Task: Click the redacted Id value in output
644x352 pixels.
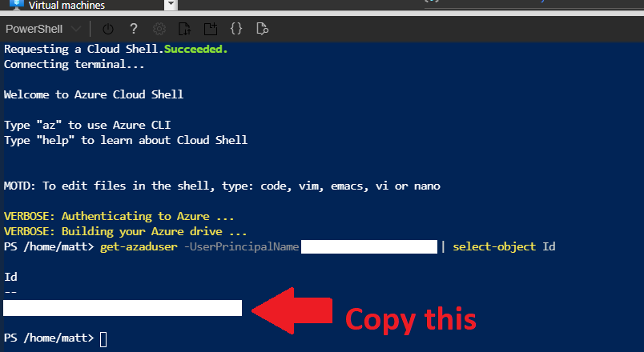Action: click(x=123, y=308)
